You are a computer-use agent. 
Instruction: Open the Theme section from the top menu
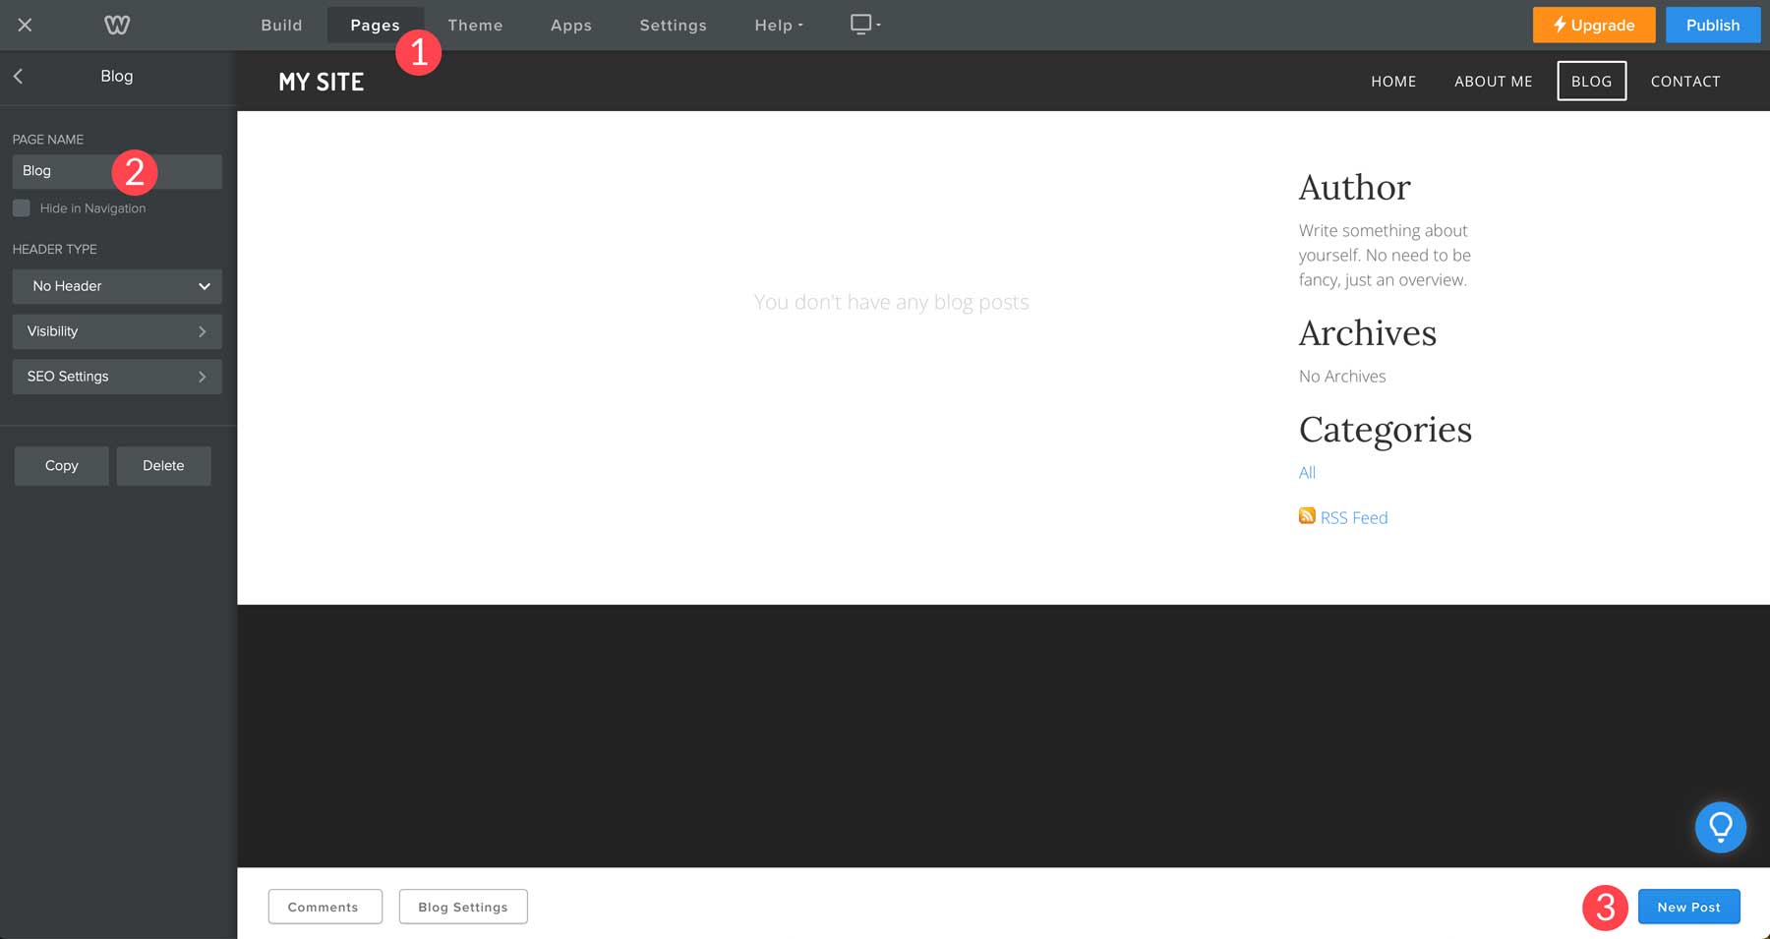475,25
